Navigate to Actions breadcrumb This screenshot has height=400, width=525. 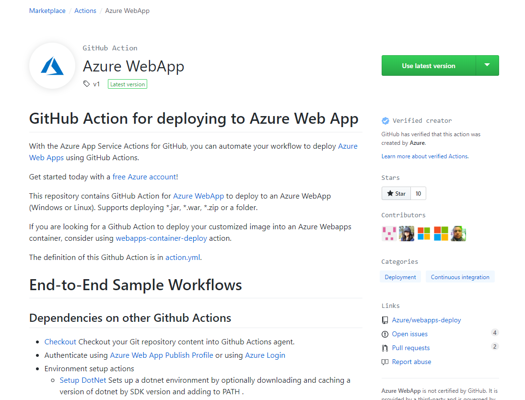click(85, 11)
